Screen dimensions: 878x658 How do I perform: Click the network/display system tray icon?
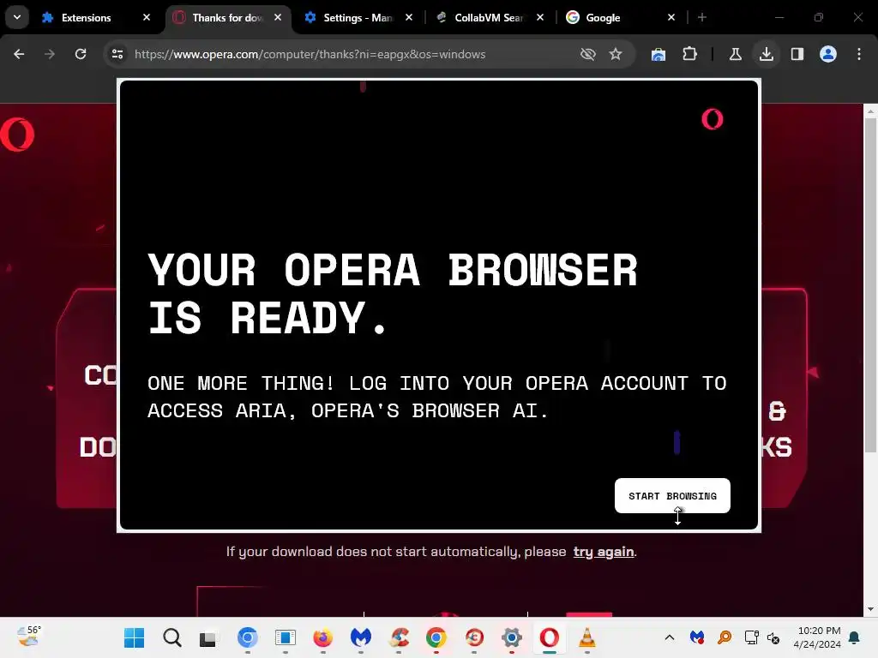pyautogui.click(x=751, y=637)
